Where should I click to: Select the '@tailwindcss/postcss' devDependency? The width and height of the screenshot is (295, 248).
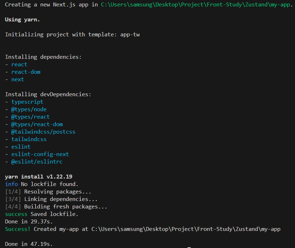(43, 132)
